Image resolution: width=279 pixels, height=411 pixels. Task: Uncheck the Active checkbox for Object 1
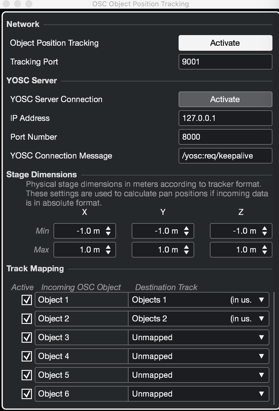point(27,300)
